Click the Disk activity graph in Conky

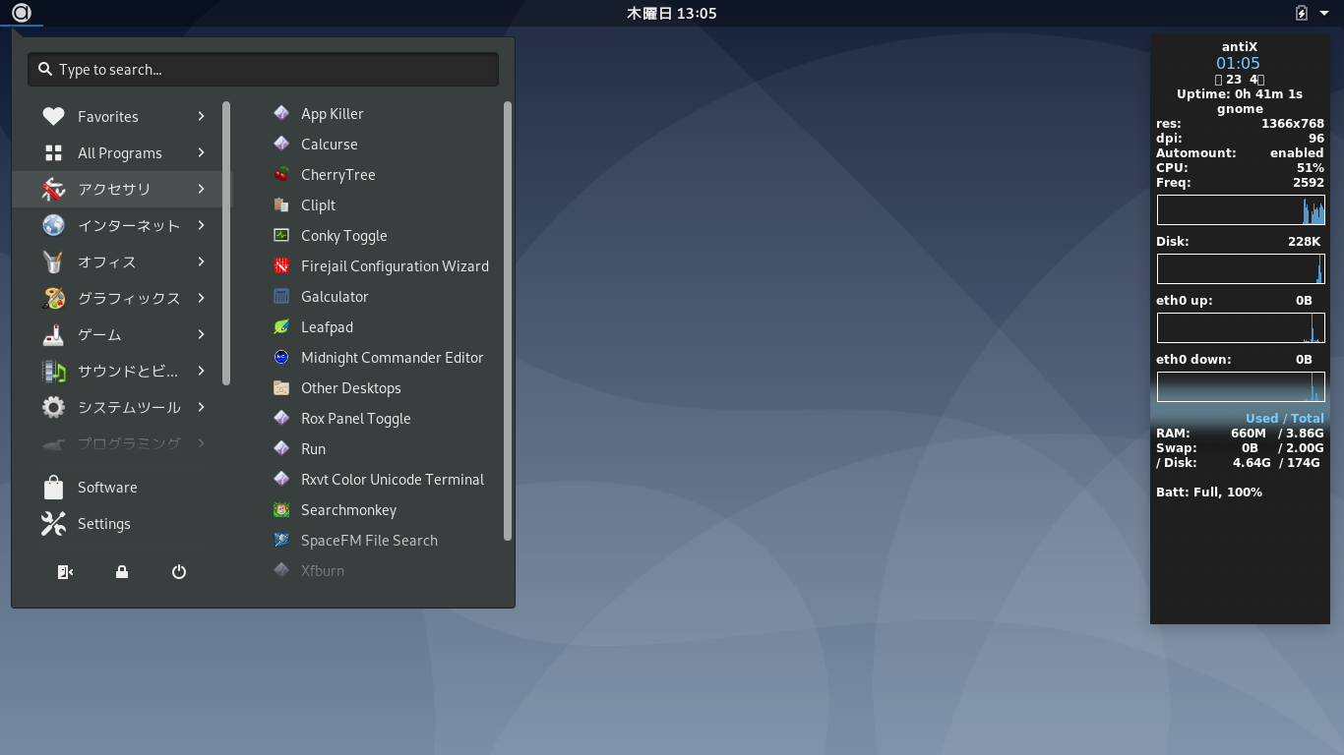[x=1241, y=269]
